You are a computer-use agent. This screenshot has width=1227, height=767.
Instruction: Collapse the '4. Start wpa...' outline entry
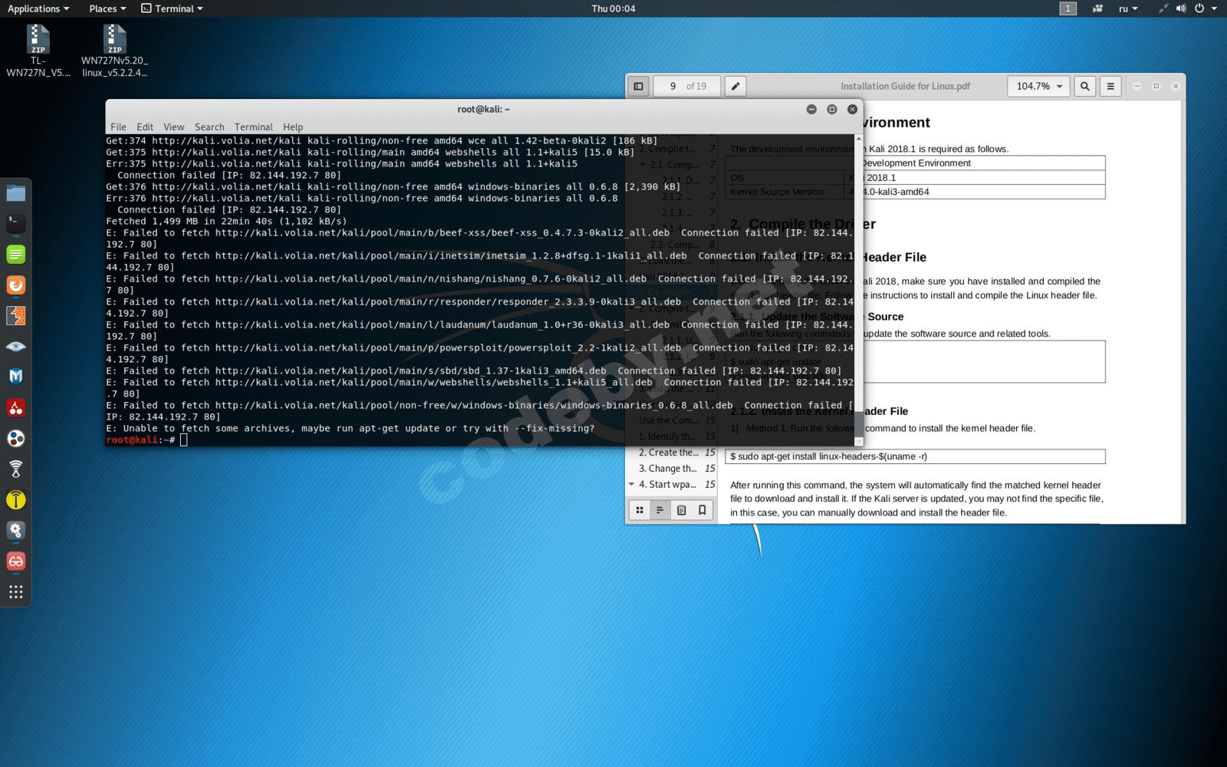[x=632, y=484]
